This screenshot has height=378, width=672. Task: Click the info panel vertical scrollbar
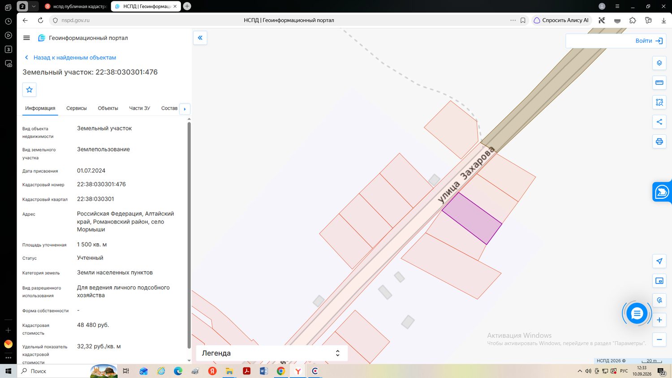(189, 235)
